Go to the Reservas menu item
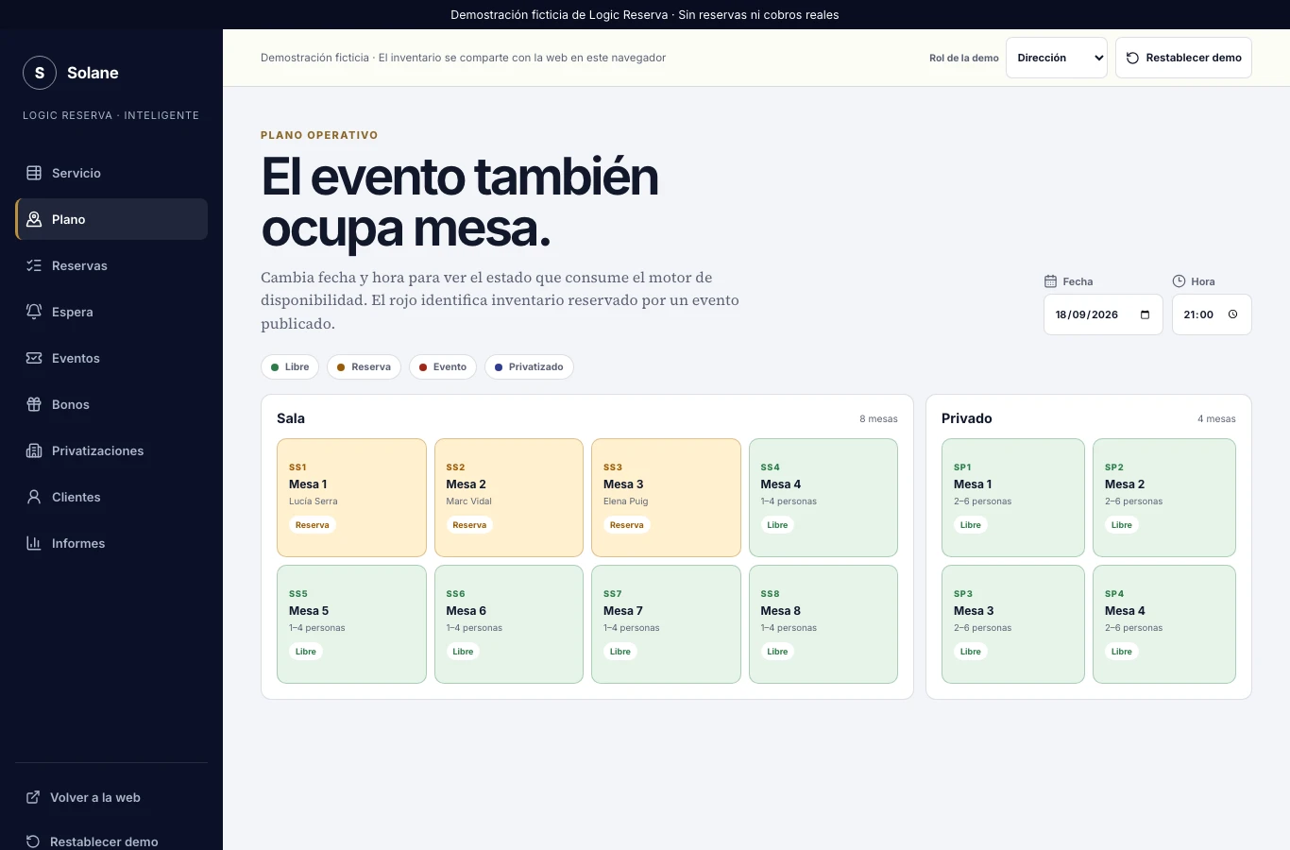Viewport: 1290px width, 850px height. coord(111,265)
